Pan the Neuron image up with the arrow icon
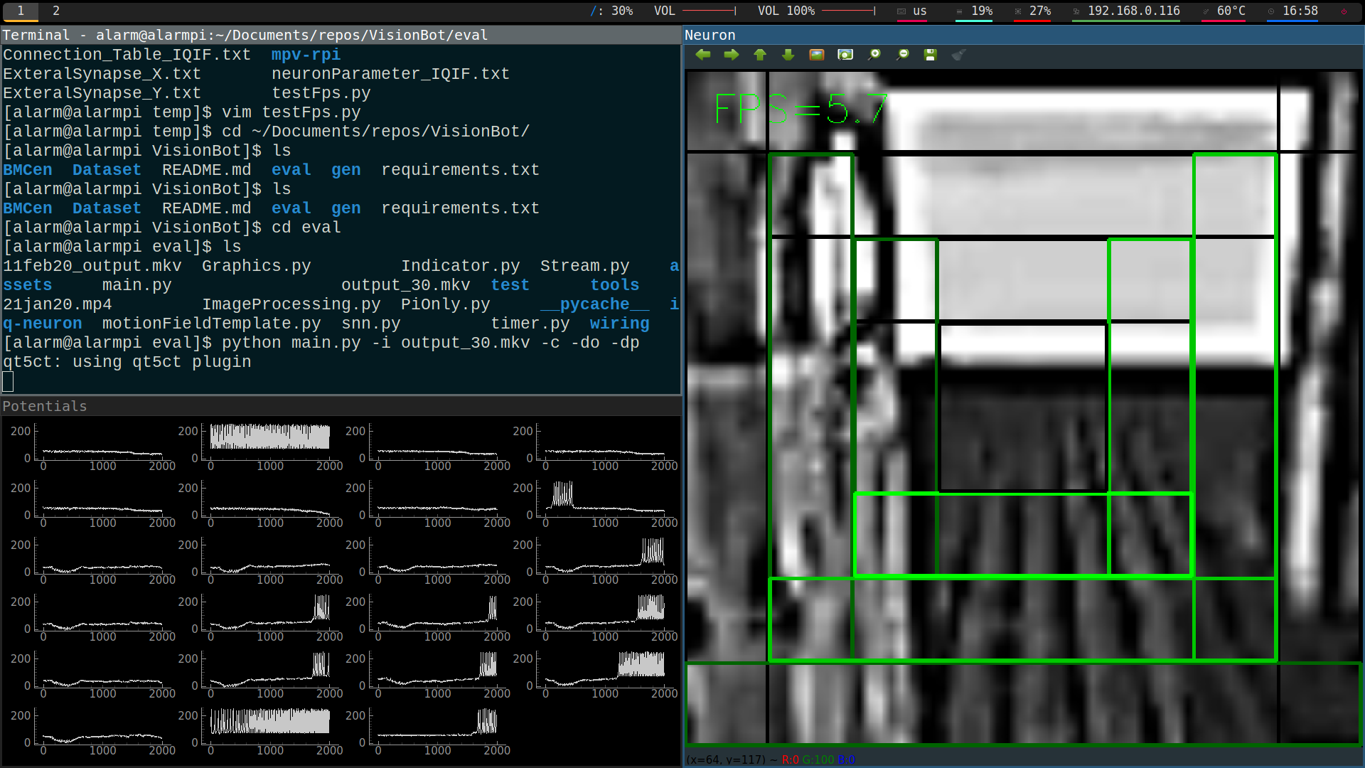The height and width of the screenshot is (768, 1365). pyautogui.click(x=760, y=55)
